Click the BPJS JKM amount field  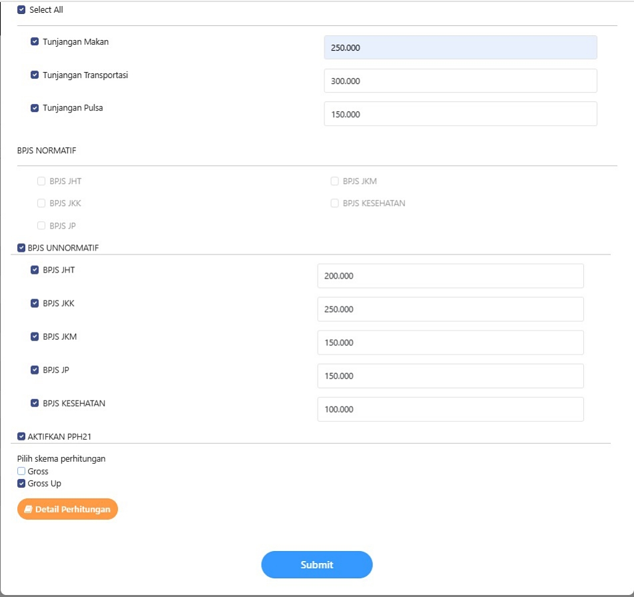(x=450, y=342)
